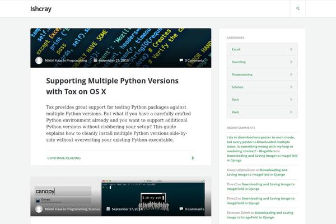Click calendar icon beside September 17 date
The image size is (336, 224).
108,209
